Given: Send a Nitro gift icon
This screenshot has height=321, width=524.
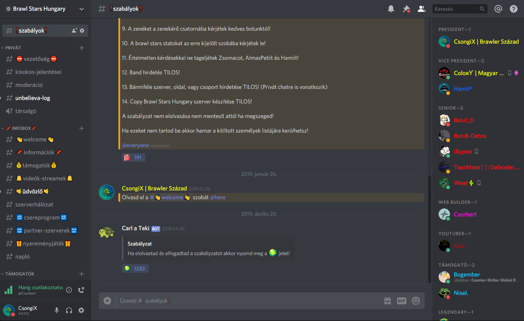Looking at the screenshot, I should tap(387, 301).
